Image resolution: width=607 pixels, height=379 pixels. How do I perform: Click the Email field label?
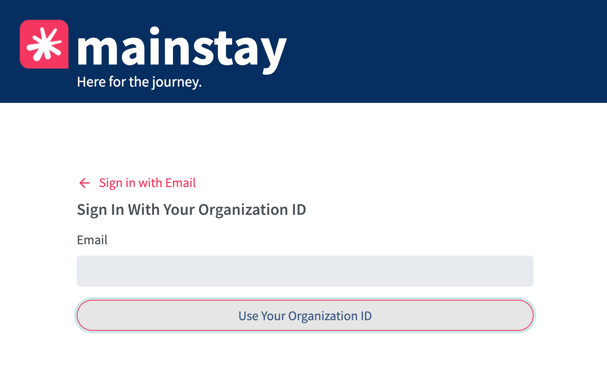[x=92, y=240]
